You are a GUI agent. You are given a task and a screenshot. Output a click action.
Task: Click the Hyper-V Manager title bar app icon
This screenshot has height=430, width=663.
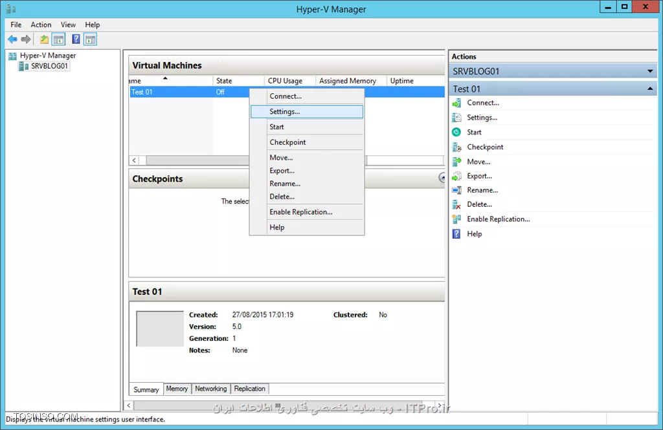click(x=11, y=9)
